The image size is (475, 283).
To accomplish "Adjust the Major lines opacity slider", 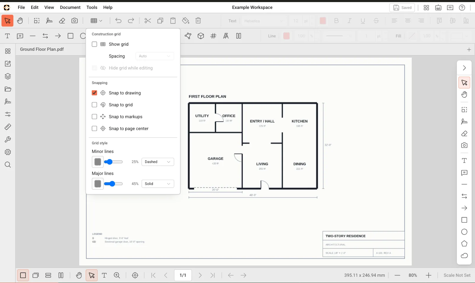I will pos(113,184).
